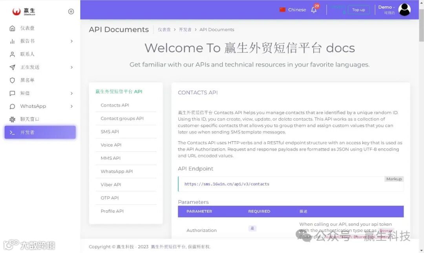Expand the 正在发送 submenu chevron
This screenshot has width=424, height=253.
click(72, 67)
